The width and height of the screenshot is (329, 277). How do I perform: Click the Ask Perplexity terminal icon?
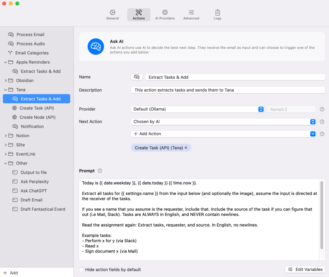[x=15, y=182]
